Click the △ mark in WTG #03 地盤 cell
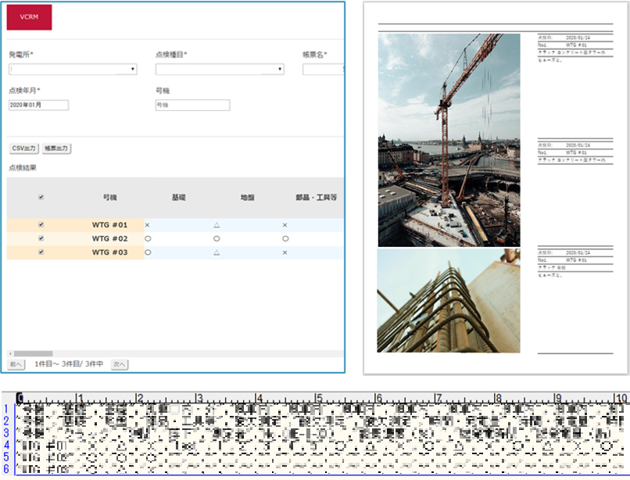The height and width of the screenshot is (480, 630). (217, 253)
